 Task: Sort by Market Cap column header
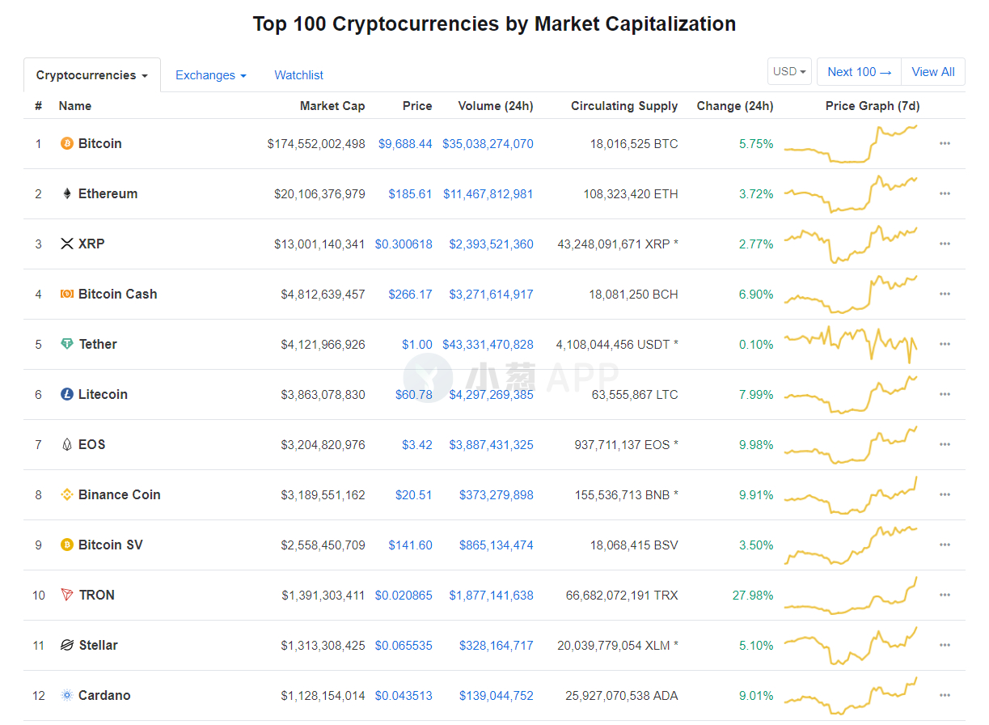tap(332, 106)
